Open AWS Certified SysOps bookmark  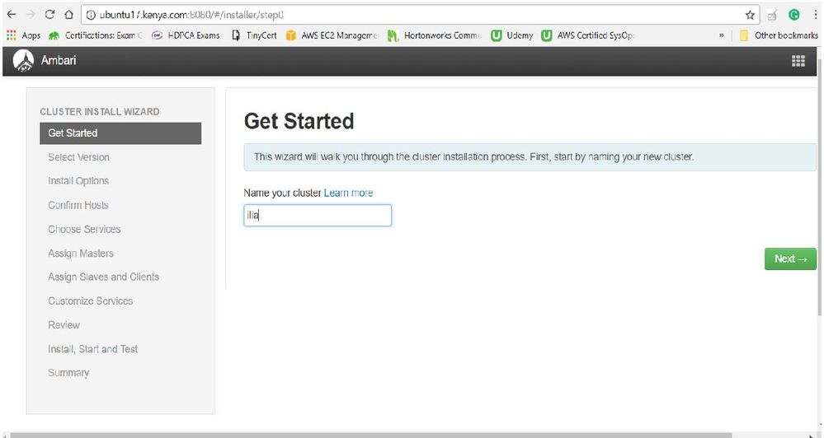pos(589,35)
